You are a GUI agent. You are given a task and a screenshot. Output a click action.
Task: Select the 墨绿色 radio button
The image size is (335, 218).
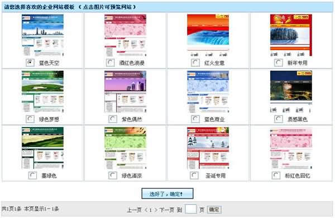32,176
